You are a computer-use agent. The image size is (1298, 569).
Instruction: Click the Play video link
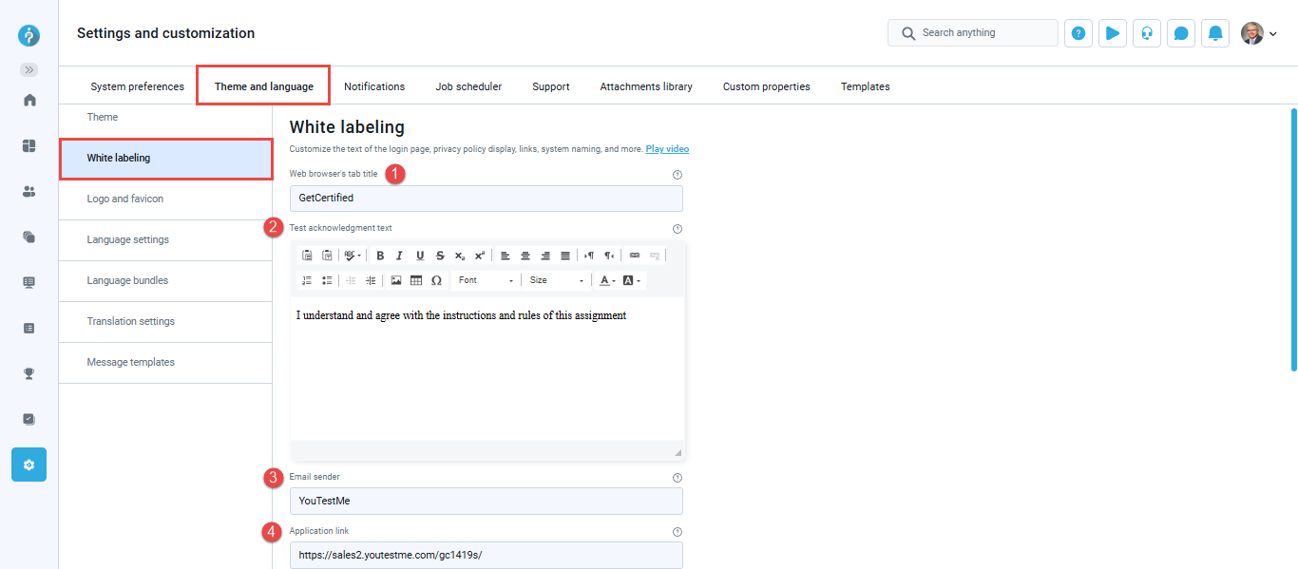(667, 149)
